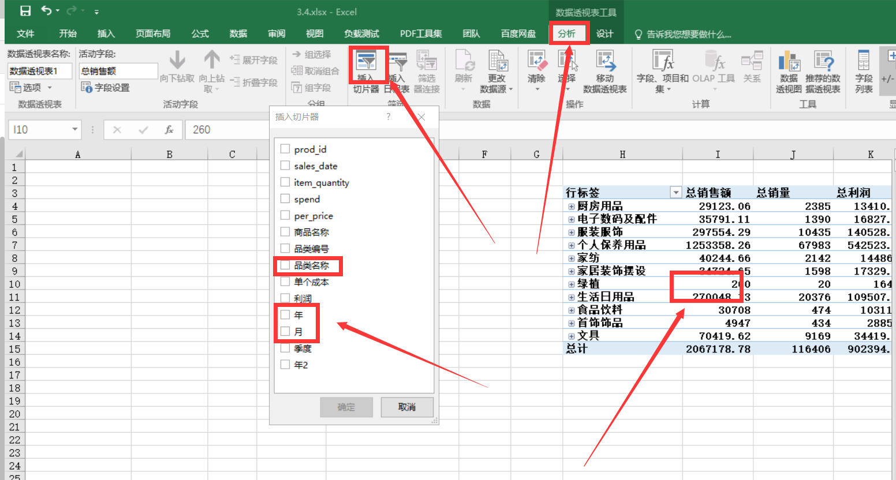Viewport: 896px width, 480px height.
Task: Expand the 生活日用品 row
Action: (x=571, y=297)
